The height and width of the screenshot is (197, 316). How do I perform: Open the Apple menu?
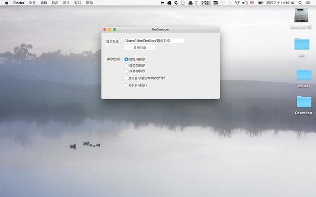[x=7, y=3]
